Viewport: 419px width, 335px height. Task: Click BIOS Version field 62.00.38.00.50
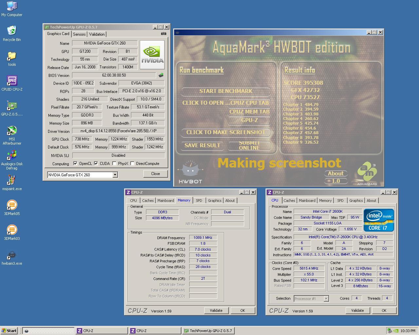pyautogui.click(x=114, y=75)
